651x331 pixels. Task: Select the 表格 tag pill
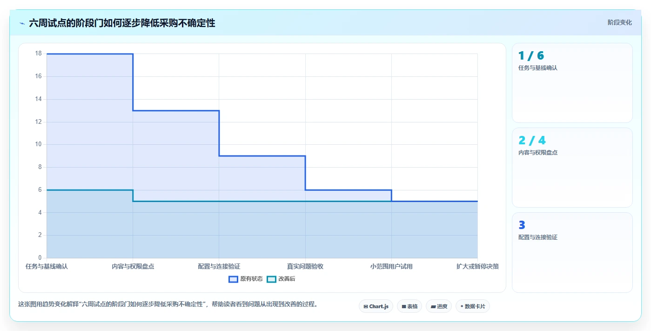(409, 306)
